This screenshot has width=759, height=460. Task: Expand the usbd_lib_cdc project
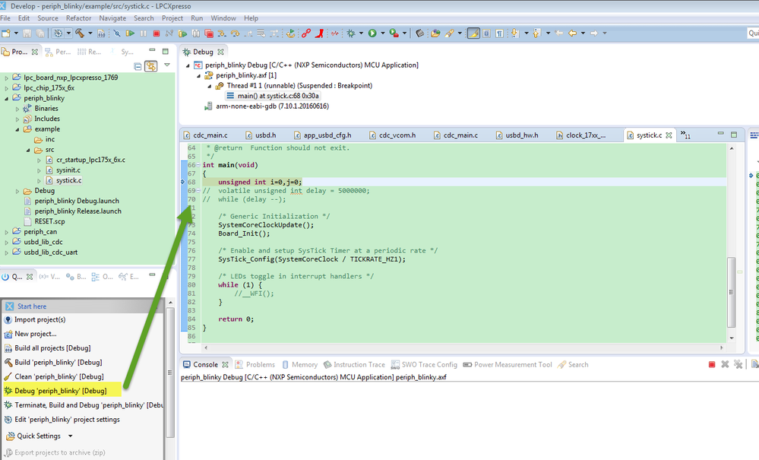pyautogui.click(x=6, y=242)
